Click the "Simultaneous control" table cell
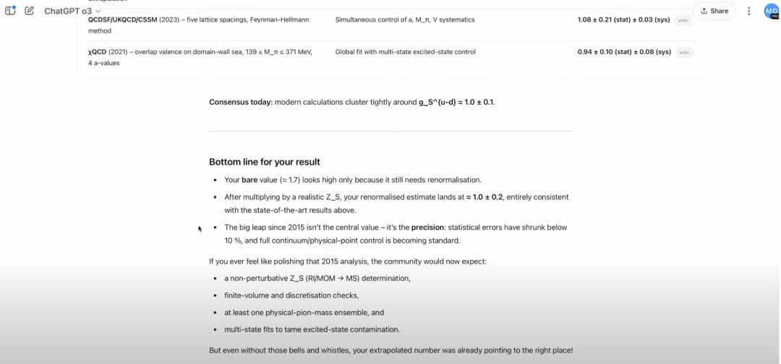Screen dimensions: 781x364 (405, 19)
